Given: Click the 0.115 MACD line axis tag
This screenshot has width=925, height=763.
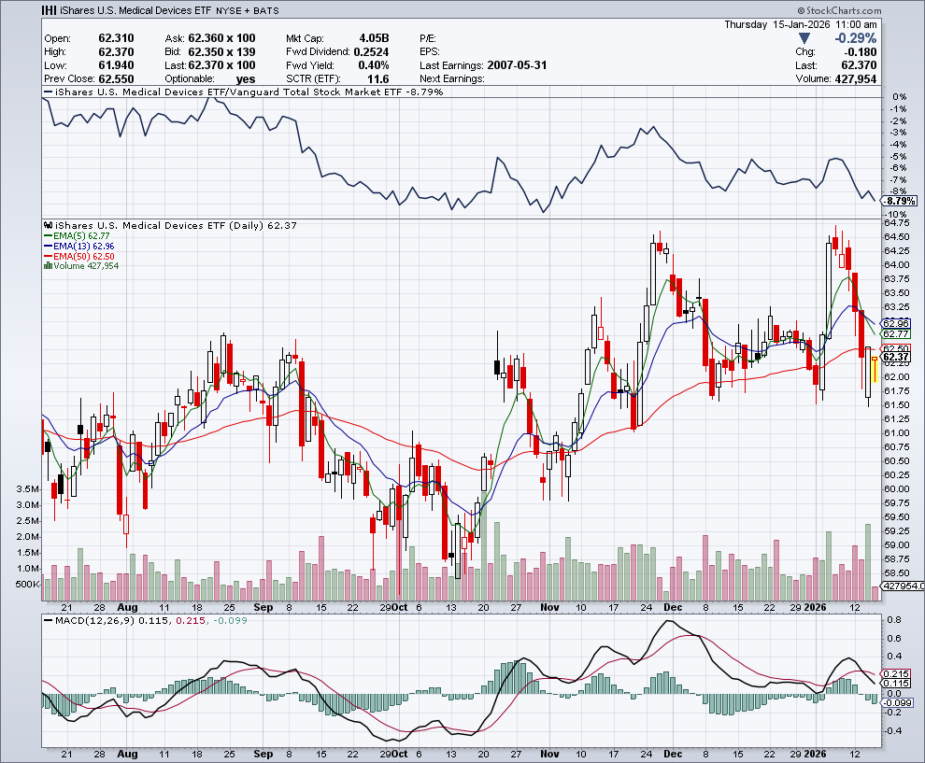Looking at the screenshot, I should 897,684.
